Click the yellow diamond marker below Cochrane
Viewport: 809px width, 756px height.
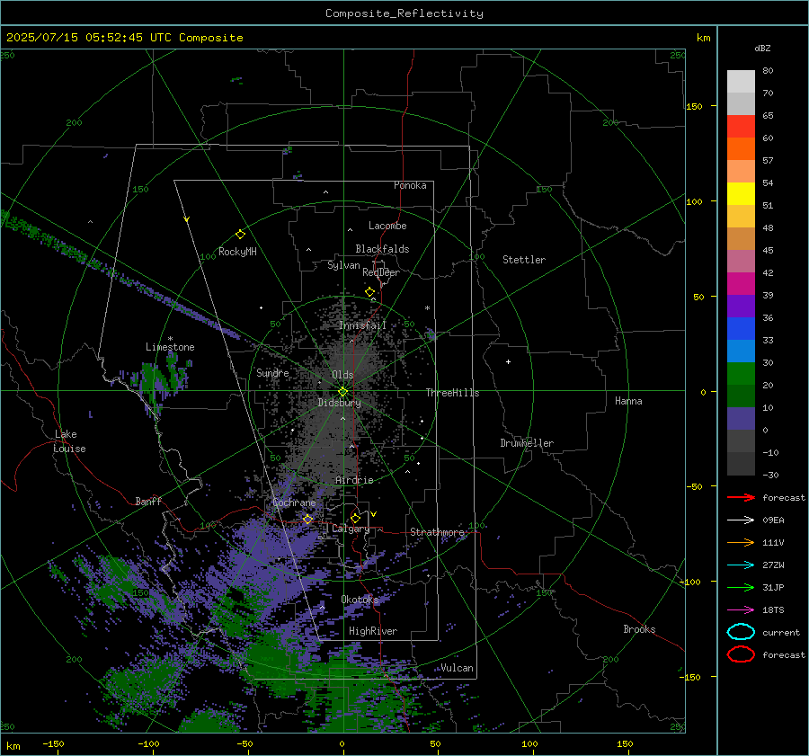point(308,520)
